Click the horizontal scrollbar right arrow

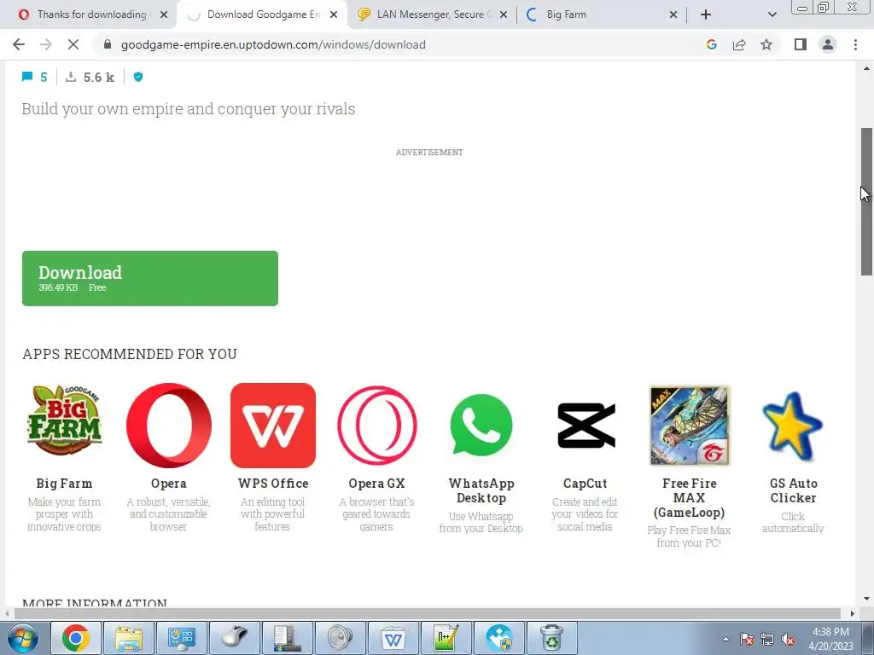coord(852,613)
